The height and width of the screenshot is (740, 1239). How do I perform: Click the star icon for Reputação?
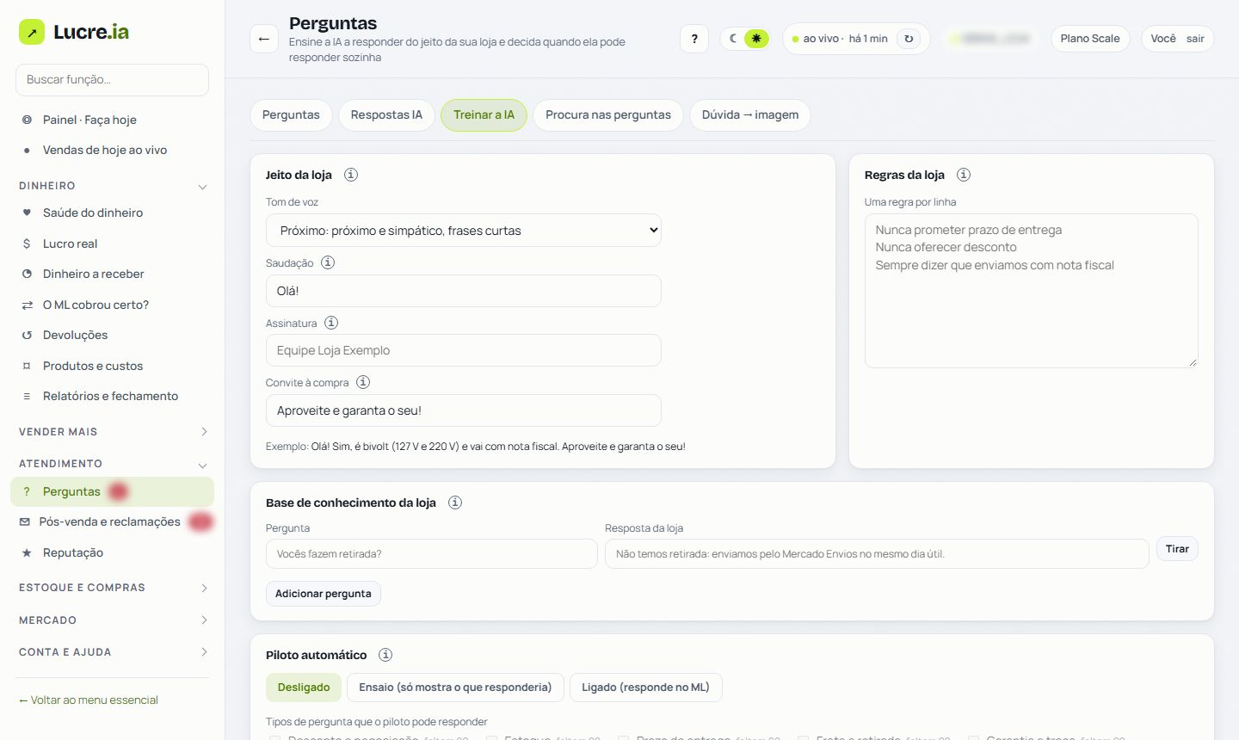coord(27,552)
